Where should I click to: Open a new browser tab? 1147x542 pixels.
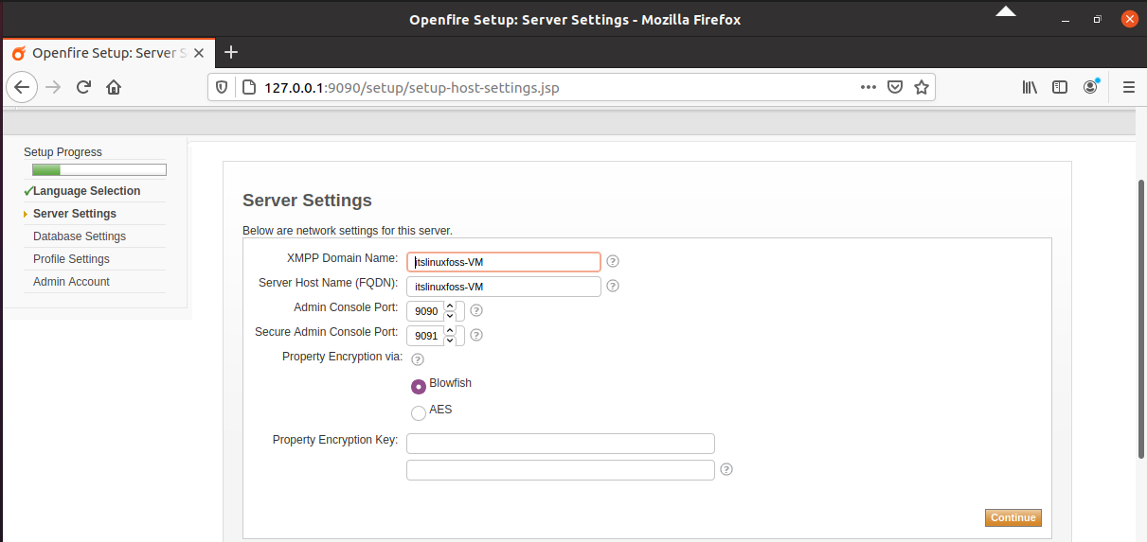(x=230, y=52)
